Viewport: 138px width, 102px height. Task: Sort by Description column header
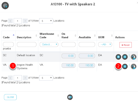coord(24,37)
